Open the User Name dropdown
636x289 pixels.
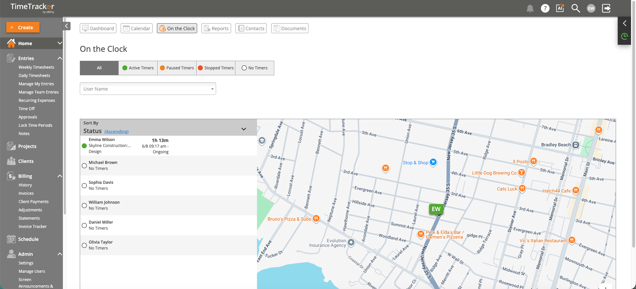tap(148, 89)
